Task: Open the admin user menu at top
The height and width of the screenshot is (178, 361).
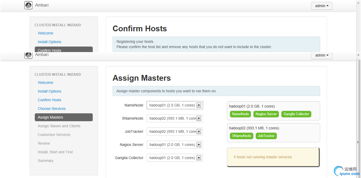Action: pos(321,6)
